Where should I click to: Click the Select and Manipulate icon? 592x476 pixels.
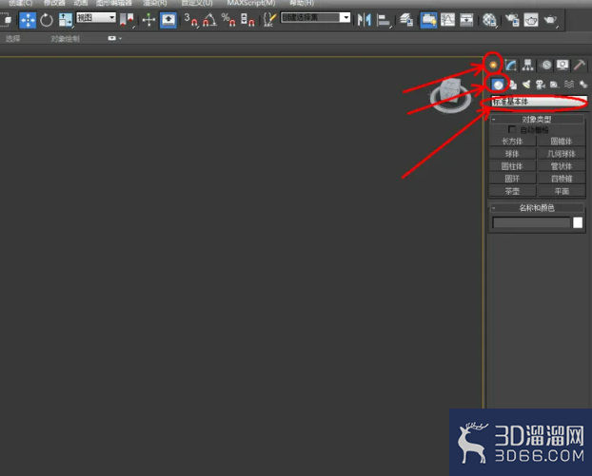(x=148, y=20)
